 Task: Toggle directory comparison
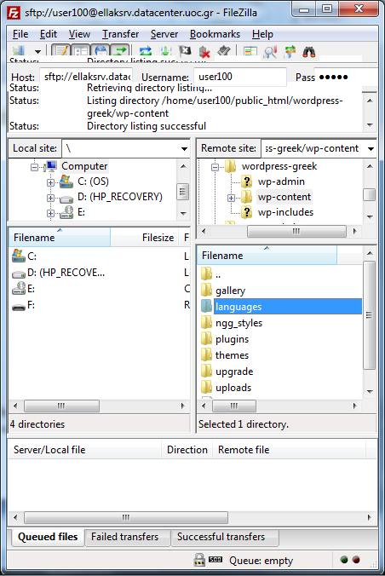click(x=270, y=51)
